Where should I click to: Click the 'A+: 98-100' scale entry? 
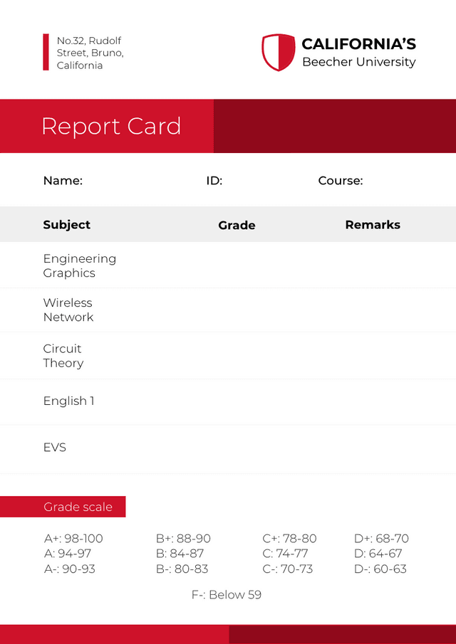pos(73,539)
